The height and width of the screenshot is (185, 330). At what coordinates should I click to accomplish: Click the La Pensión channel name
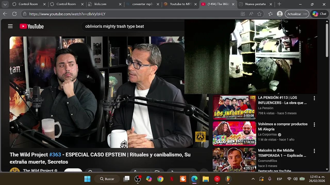click(x=266, y=108)
